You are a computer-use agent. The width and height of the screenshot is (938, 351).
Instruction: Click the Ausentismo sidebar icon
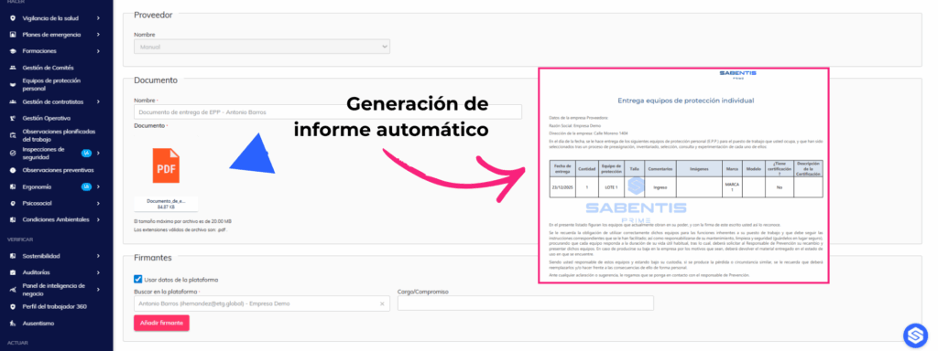pyautogui.click(x=13, y=324)
